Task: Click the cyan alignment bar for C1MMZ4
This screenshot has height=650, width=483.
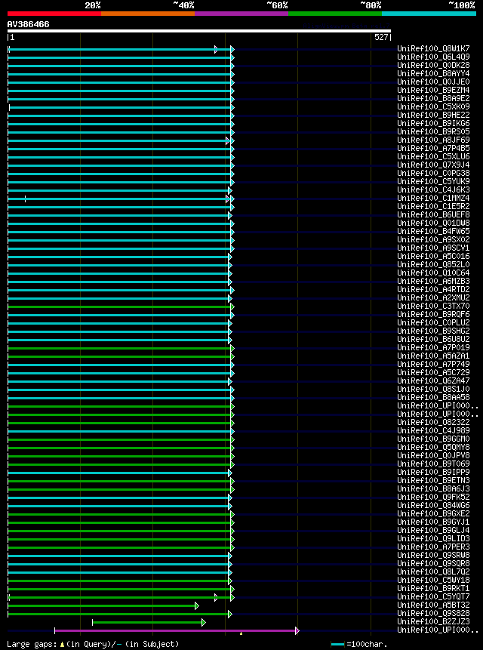Action: [119, 199]
